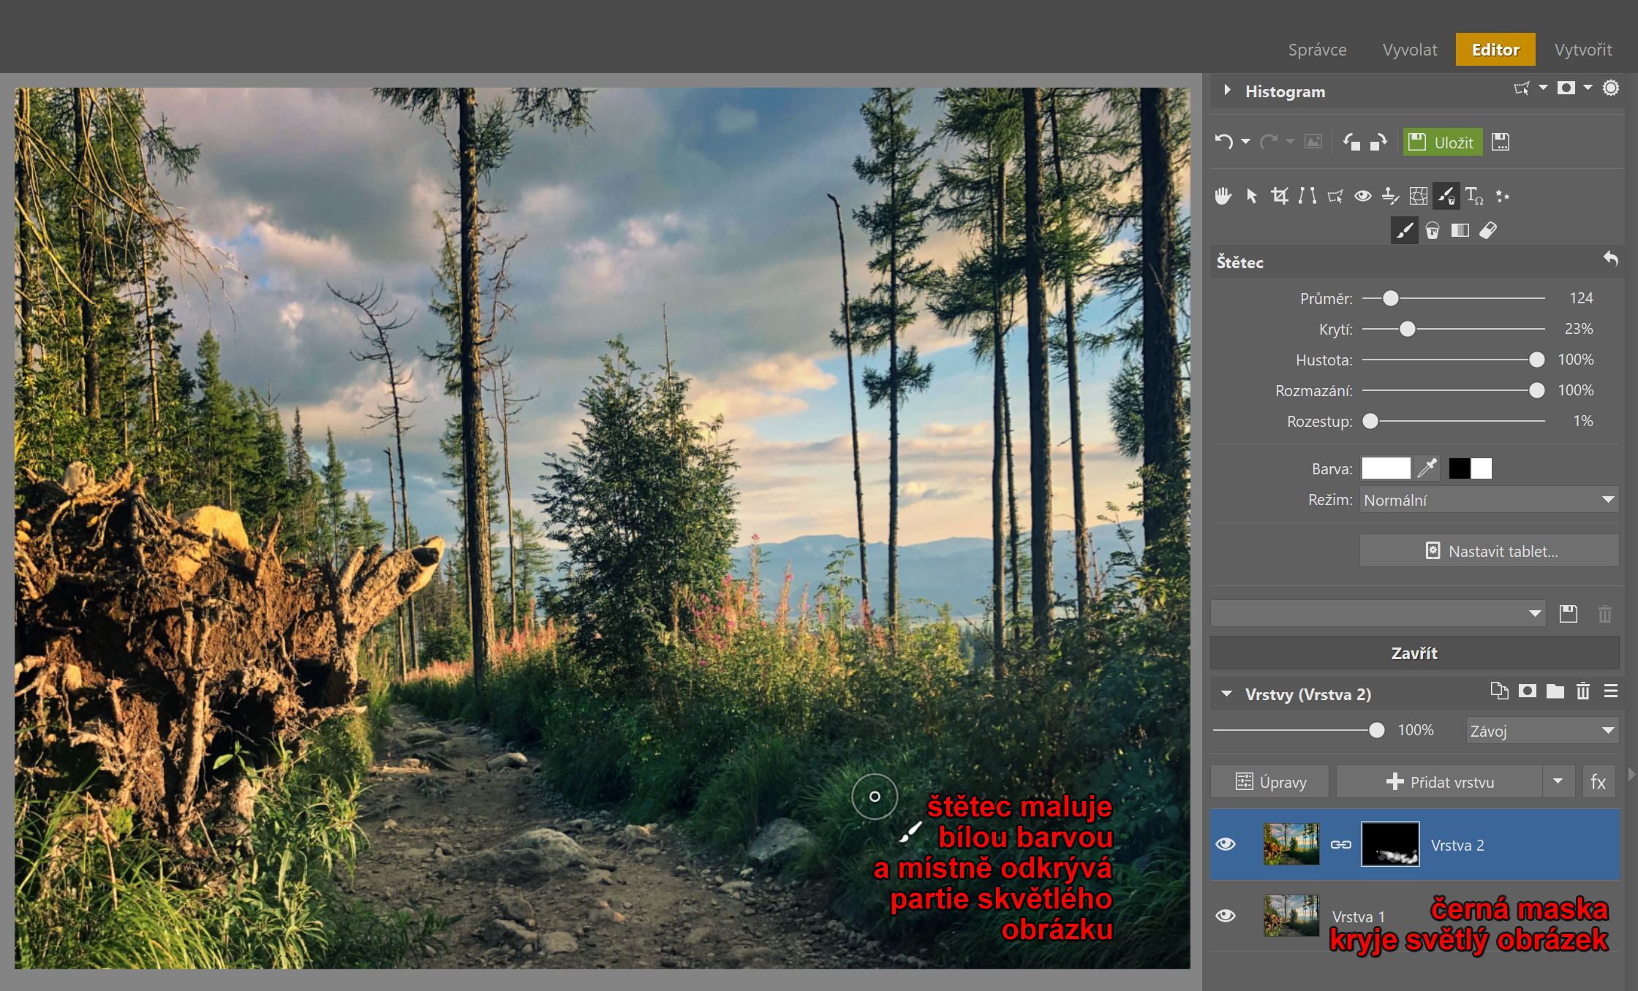Image resolution: width=1638 pixels, height=991 pixels.
Task: Click the Undo arrow icon
Action: 1223,142
